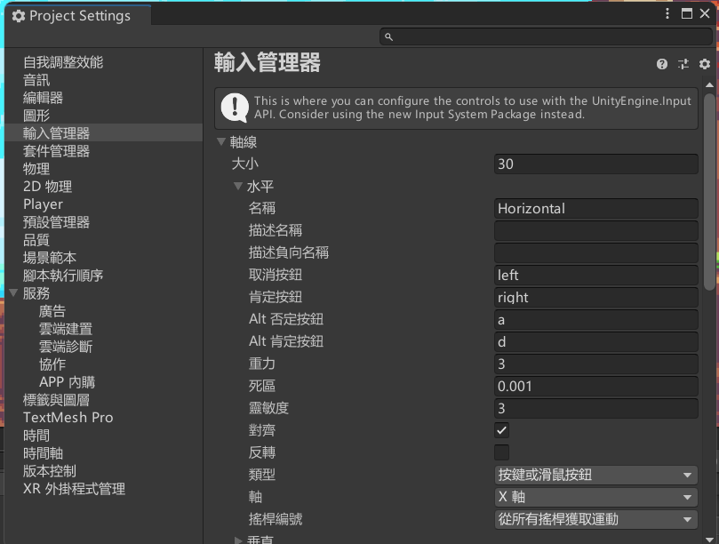Click the warning info icon
The height and width of the screenshot is (544, 719).
pos(235,108)
